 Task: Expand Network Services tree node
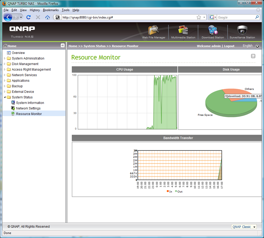5,75
